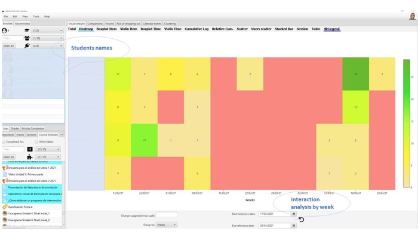Click the user groups icon
The width and height of the screenshot is (418, 237).
coord(27,38)
